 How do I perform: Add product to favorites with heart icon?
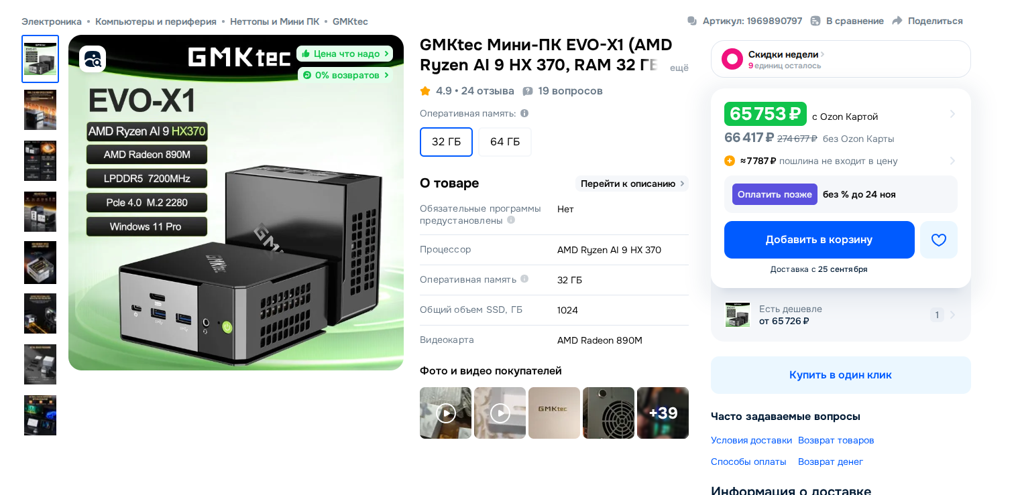coord(939,240)
